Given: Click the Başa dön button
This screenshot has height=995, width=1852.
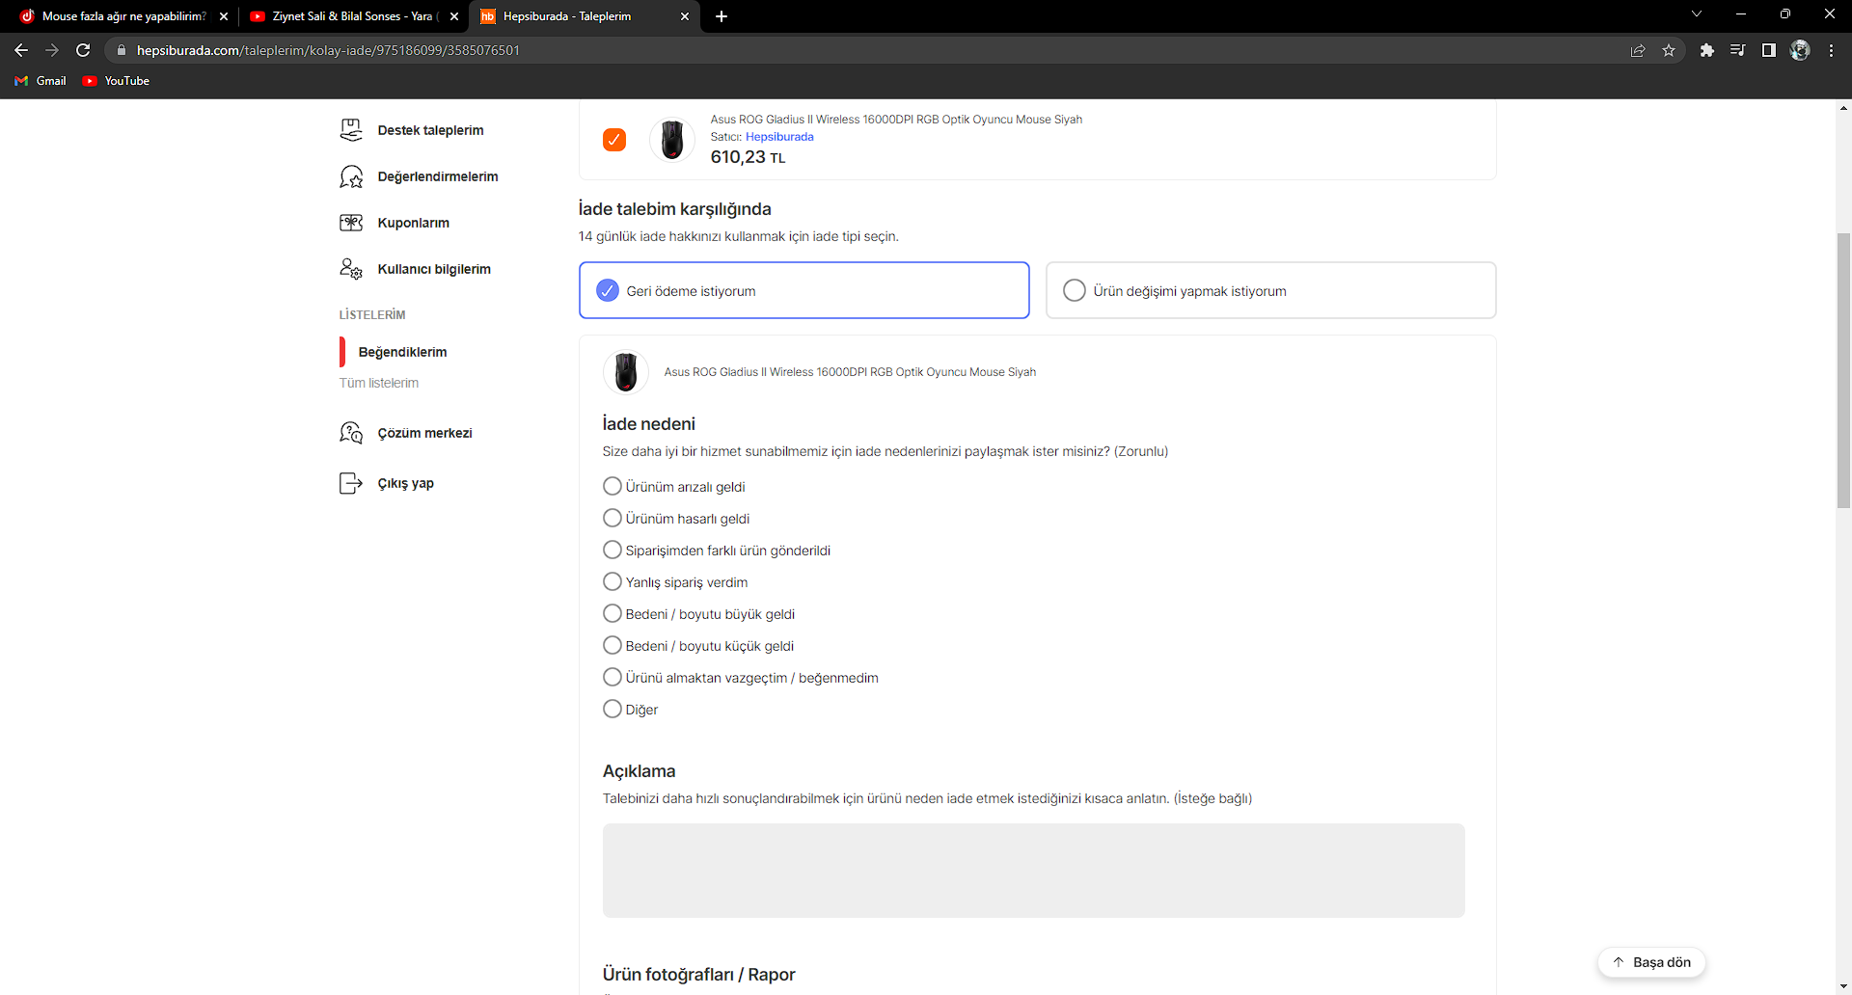Looking at the screenshot, I should point(1651,962).
